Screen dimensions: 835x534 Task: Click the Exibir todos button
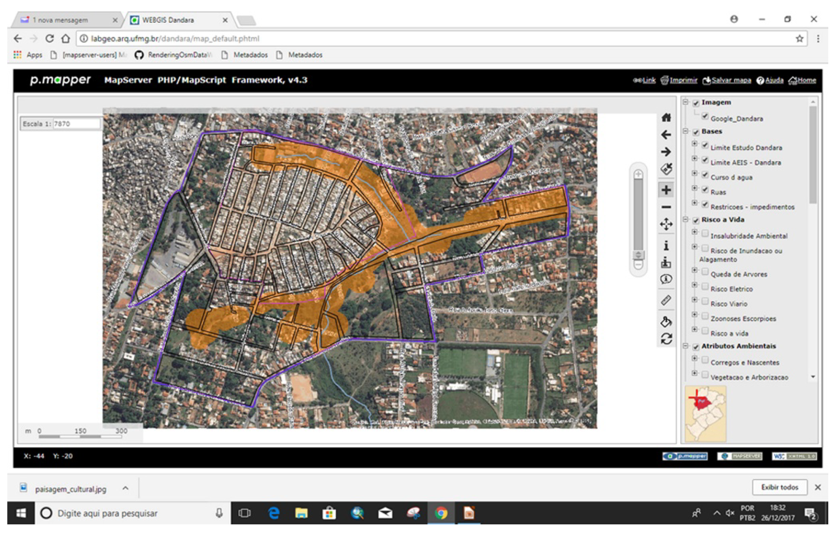(780, 487)
